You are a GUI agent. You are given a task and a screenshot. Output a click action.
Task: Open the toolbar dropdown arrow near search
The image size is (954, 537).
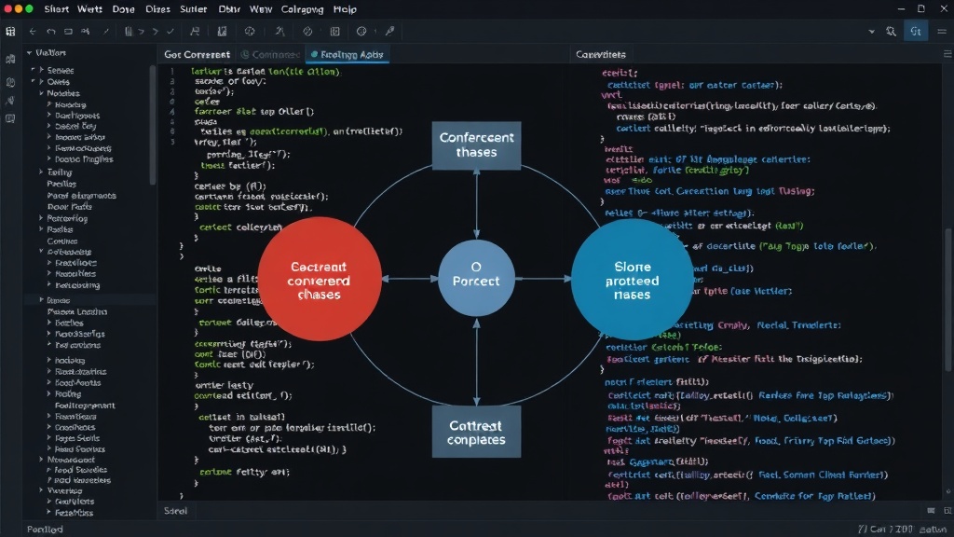tap(872, 32)
